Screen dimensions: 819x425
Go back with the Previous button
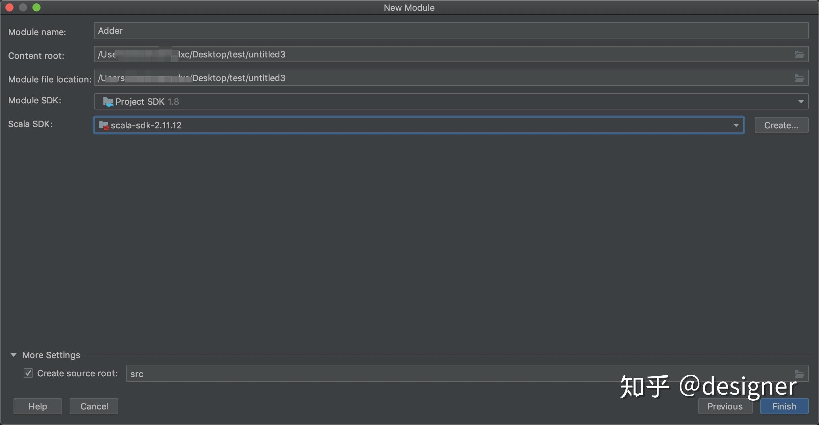coord(725,406)
